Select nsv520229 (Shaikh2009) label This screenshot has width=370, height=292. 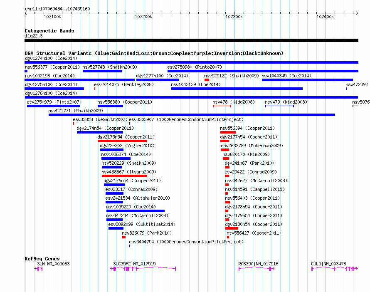click(129, 163)
